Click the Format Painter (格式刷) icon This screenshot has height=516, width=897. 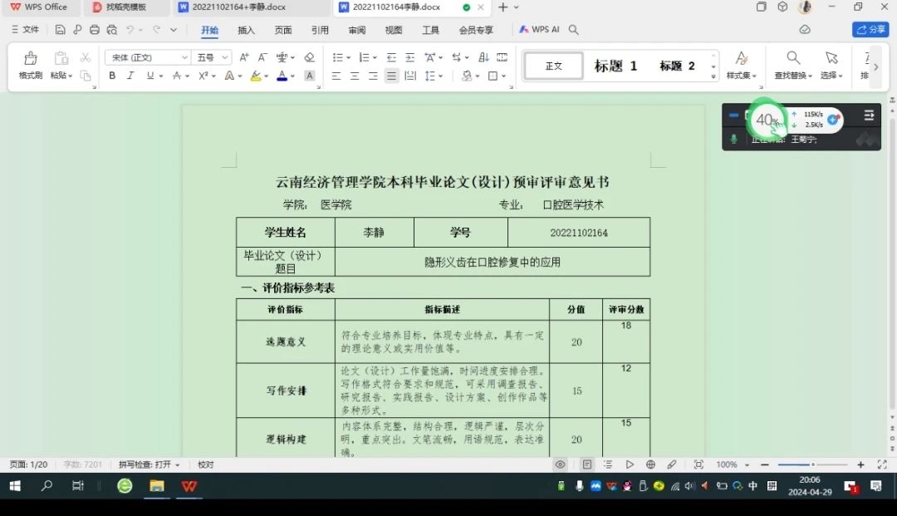(31, 65)
